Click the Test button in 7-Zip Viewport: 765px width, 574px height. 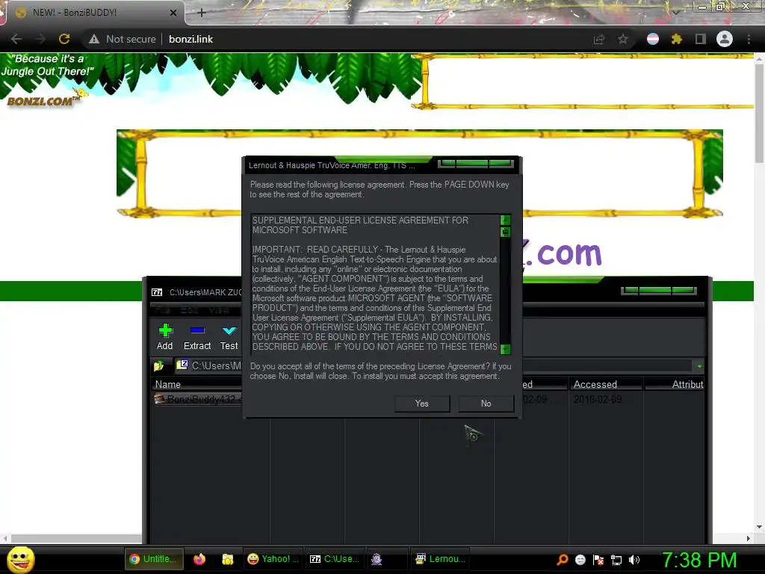229,337
